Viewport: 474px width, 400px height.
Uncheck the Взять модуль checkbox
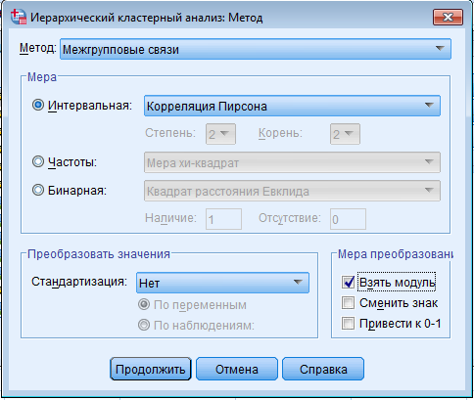(348, 282)
